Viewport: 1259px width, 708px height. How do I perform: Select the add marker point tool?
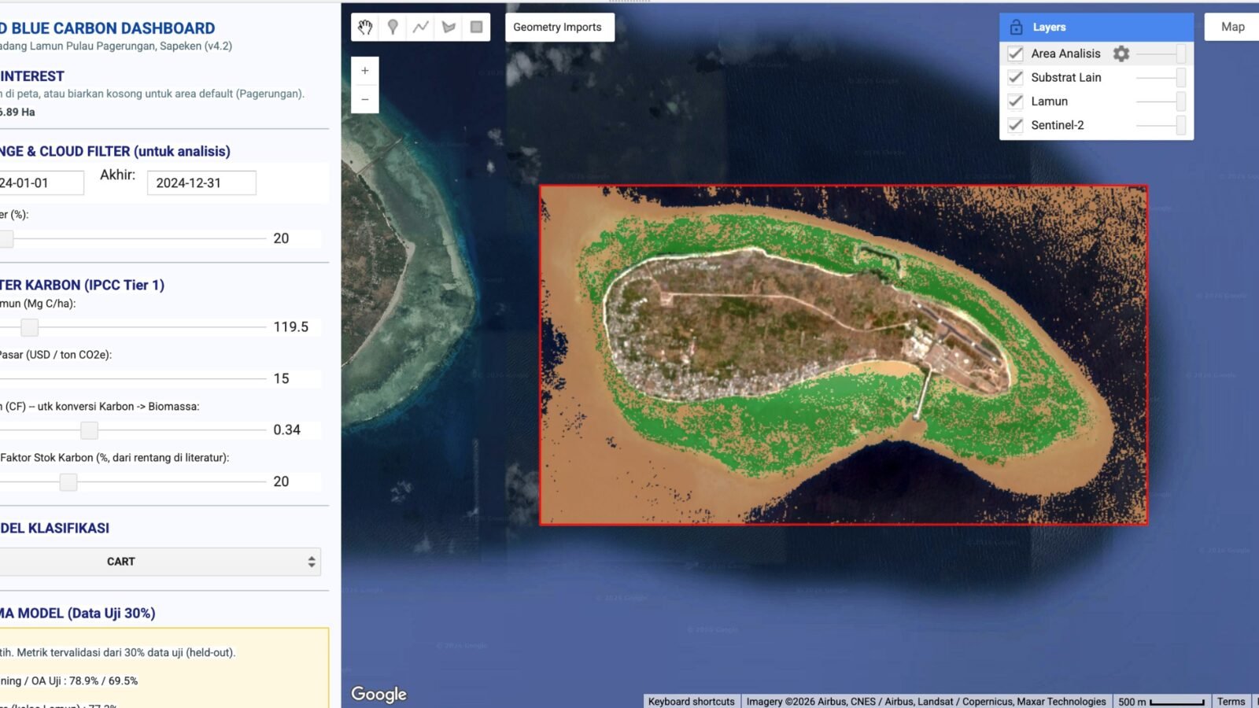(393, 27)
